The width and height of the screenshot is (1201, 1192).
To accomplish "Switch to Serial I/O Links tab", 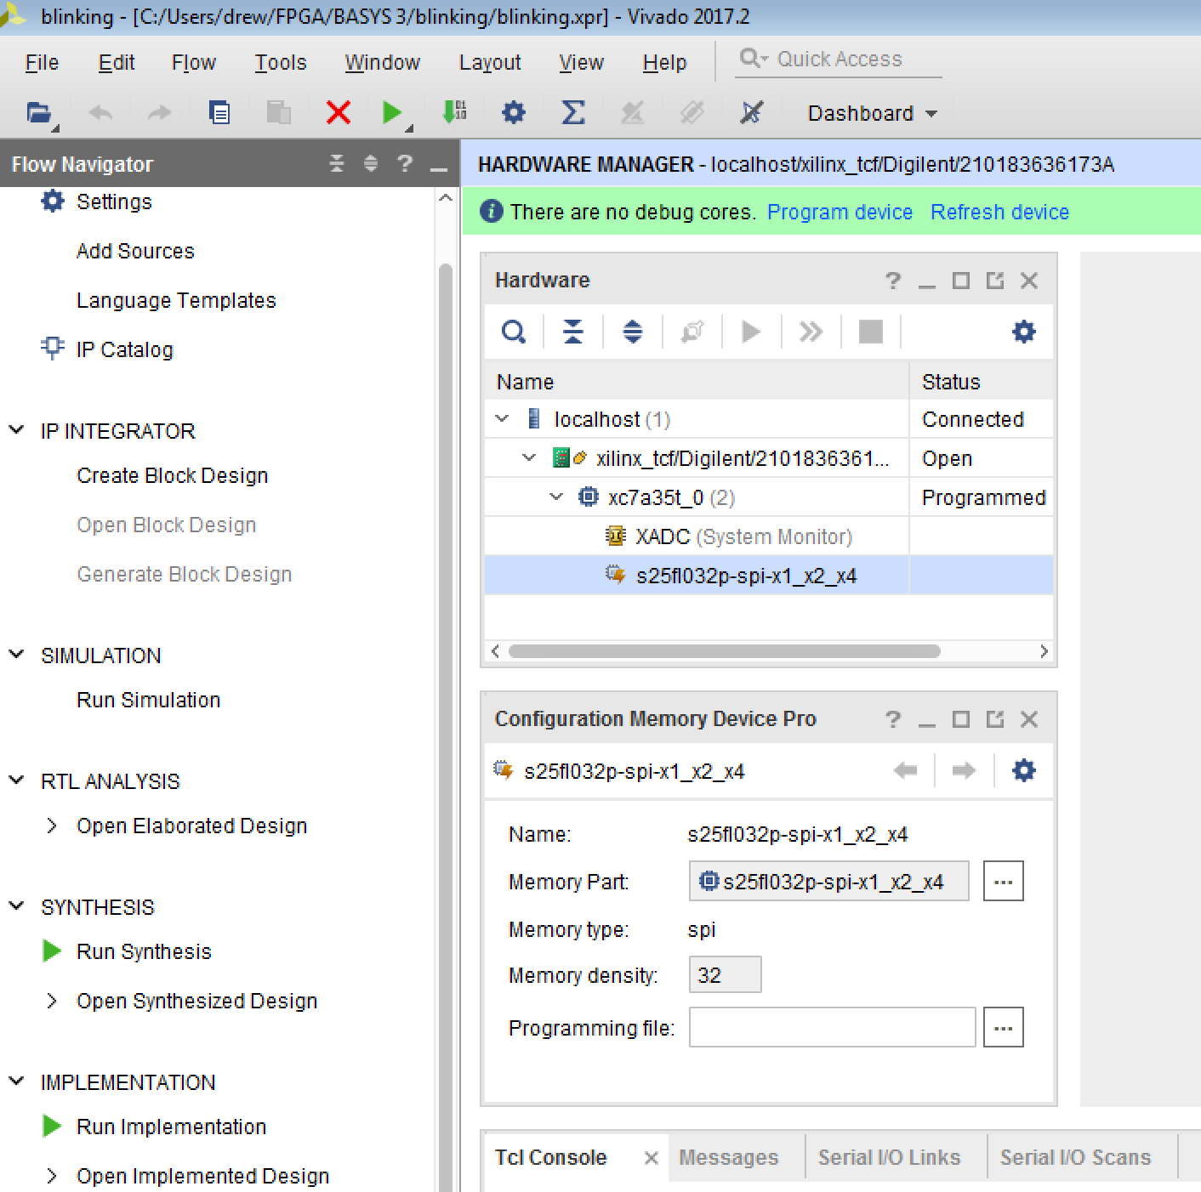I will (x=890, y=1157).
